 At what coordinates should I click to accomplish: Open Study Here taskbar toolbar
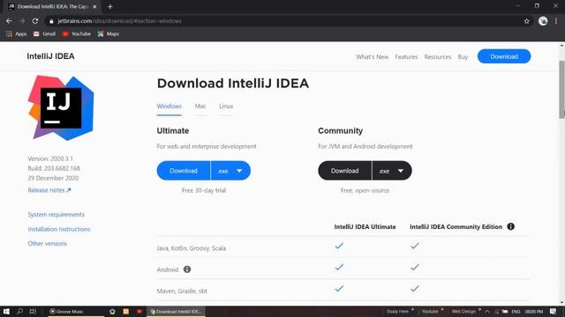(397, 312)
